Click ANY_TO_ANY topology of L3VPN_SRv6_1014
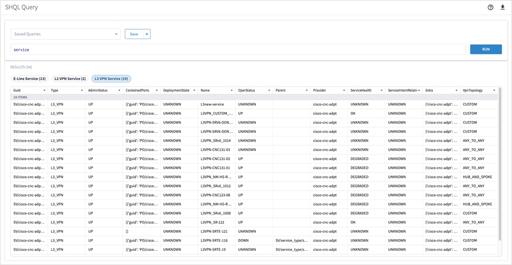 [x=474, y=141]
